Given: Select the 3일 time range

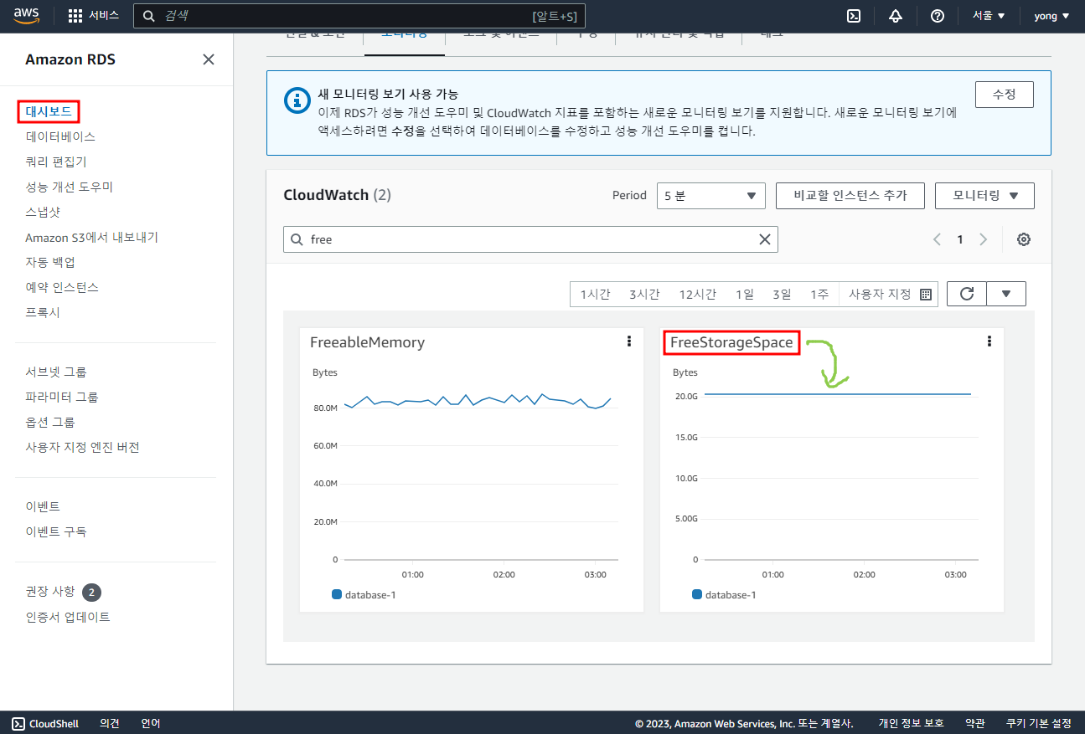Looking at the screenshot, I should [x=782, y=295].
